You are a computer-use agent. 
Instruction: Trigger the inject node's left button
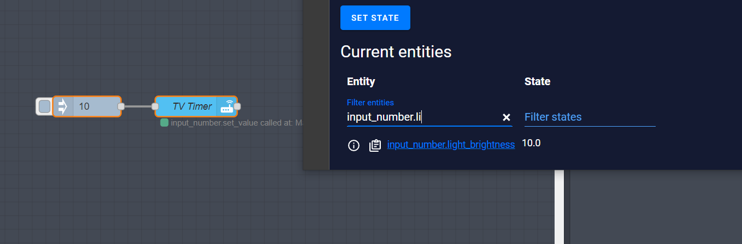point(44,106)
